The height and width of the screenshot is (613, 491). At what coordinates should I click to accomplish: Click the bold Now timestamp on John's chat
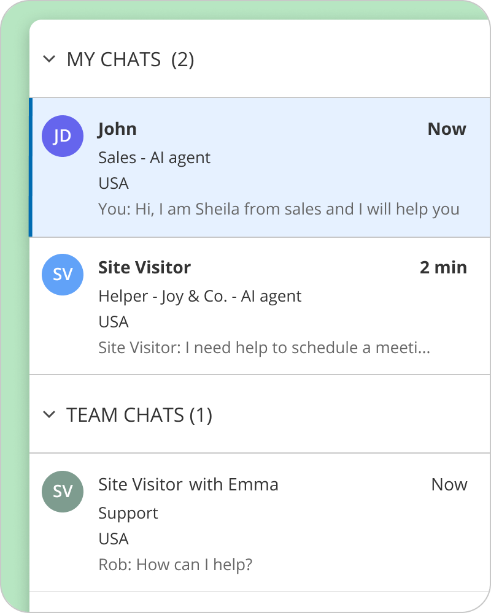pyautogui.click(x=447, y=129)
